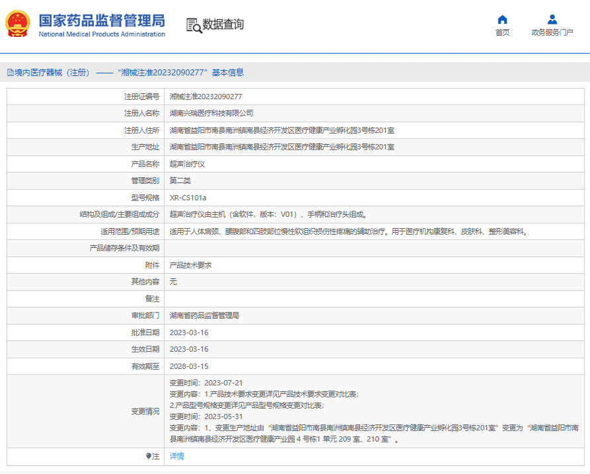
Task: Click the 政务服务门户 user icon
Action: tap(552, 20)
